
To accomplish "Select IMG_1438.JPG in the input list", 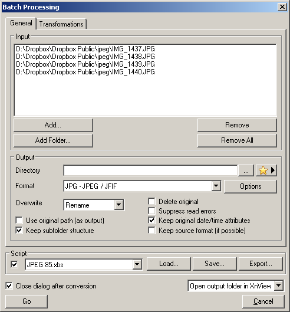I will click(85, 57).
